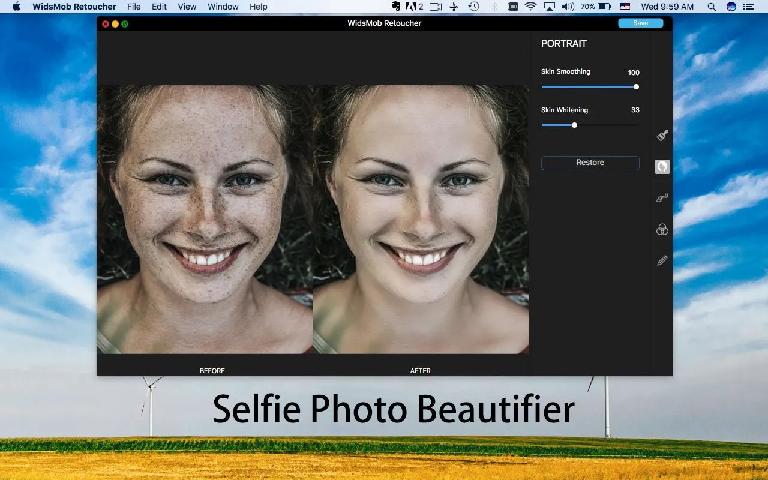Open the File menu
Viewport: 768px width, 480px height.
point(134,7)
